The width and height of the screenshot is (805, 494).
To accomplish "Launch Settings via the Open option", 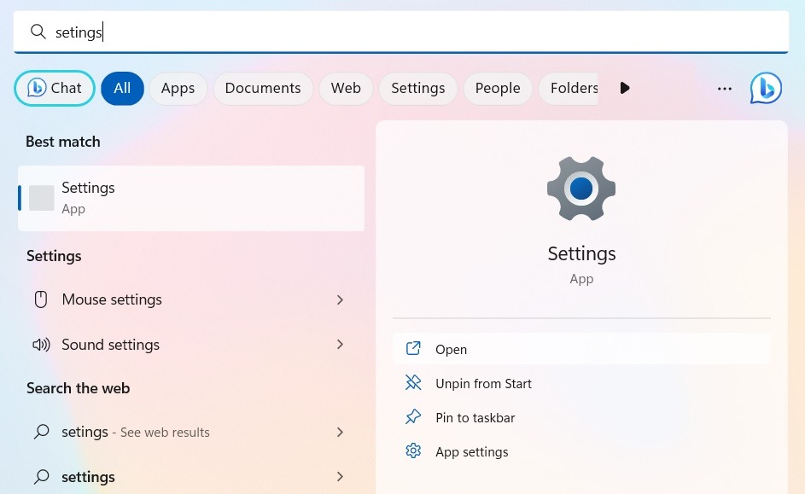I will [x=451, y=349].
